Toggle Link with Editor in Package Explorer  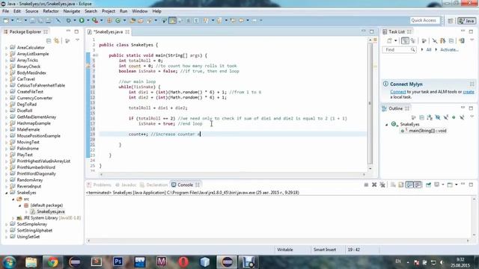(x=57, y=40)
